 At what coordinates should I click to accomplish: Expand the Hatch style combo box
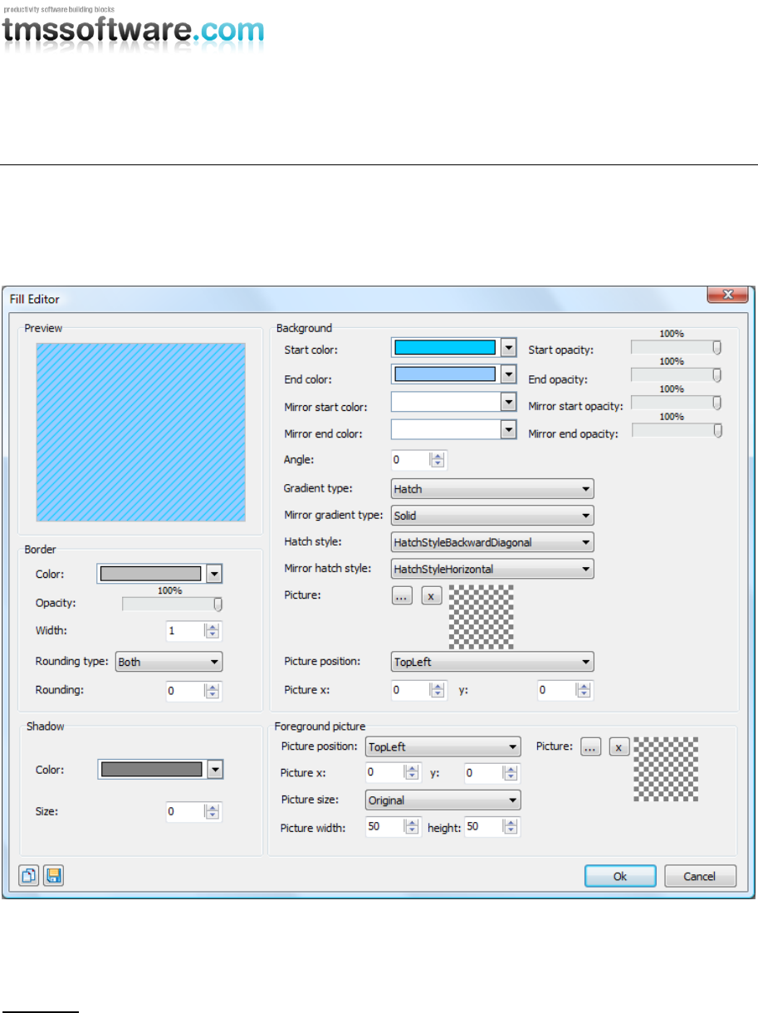492,543
